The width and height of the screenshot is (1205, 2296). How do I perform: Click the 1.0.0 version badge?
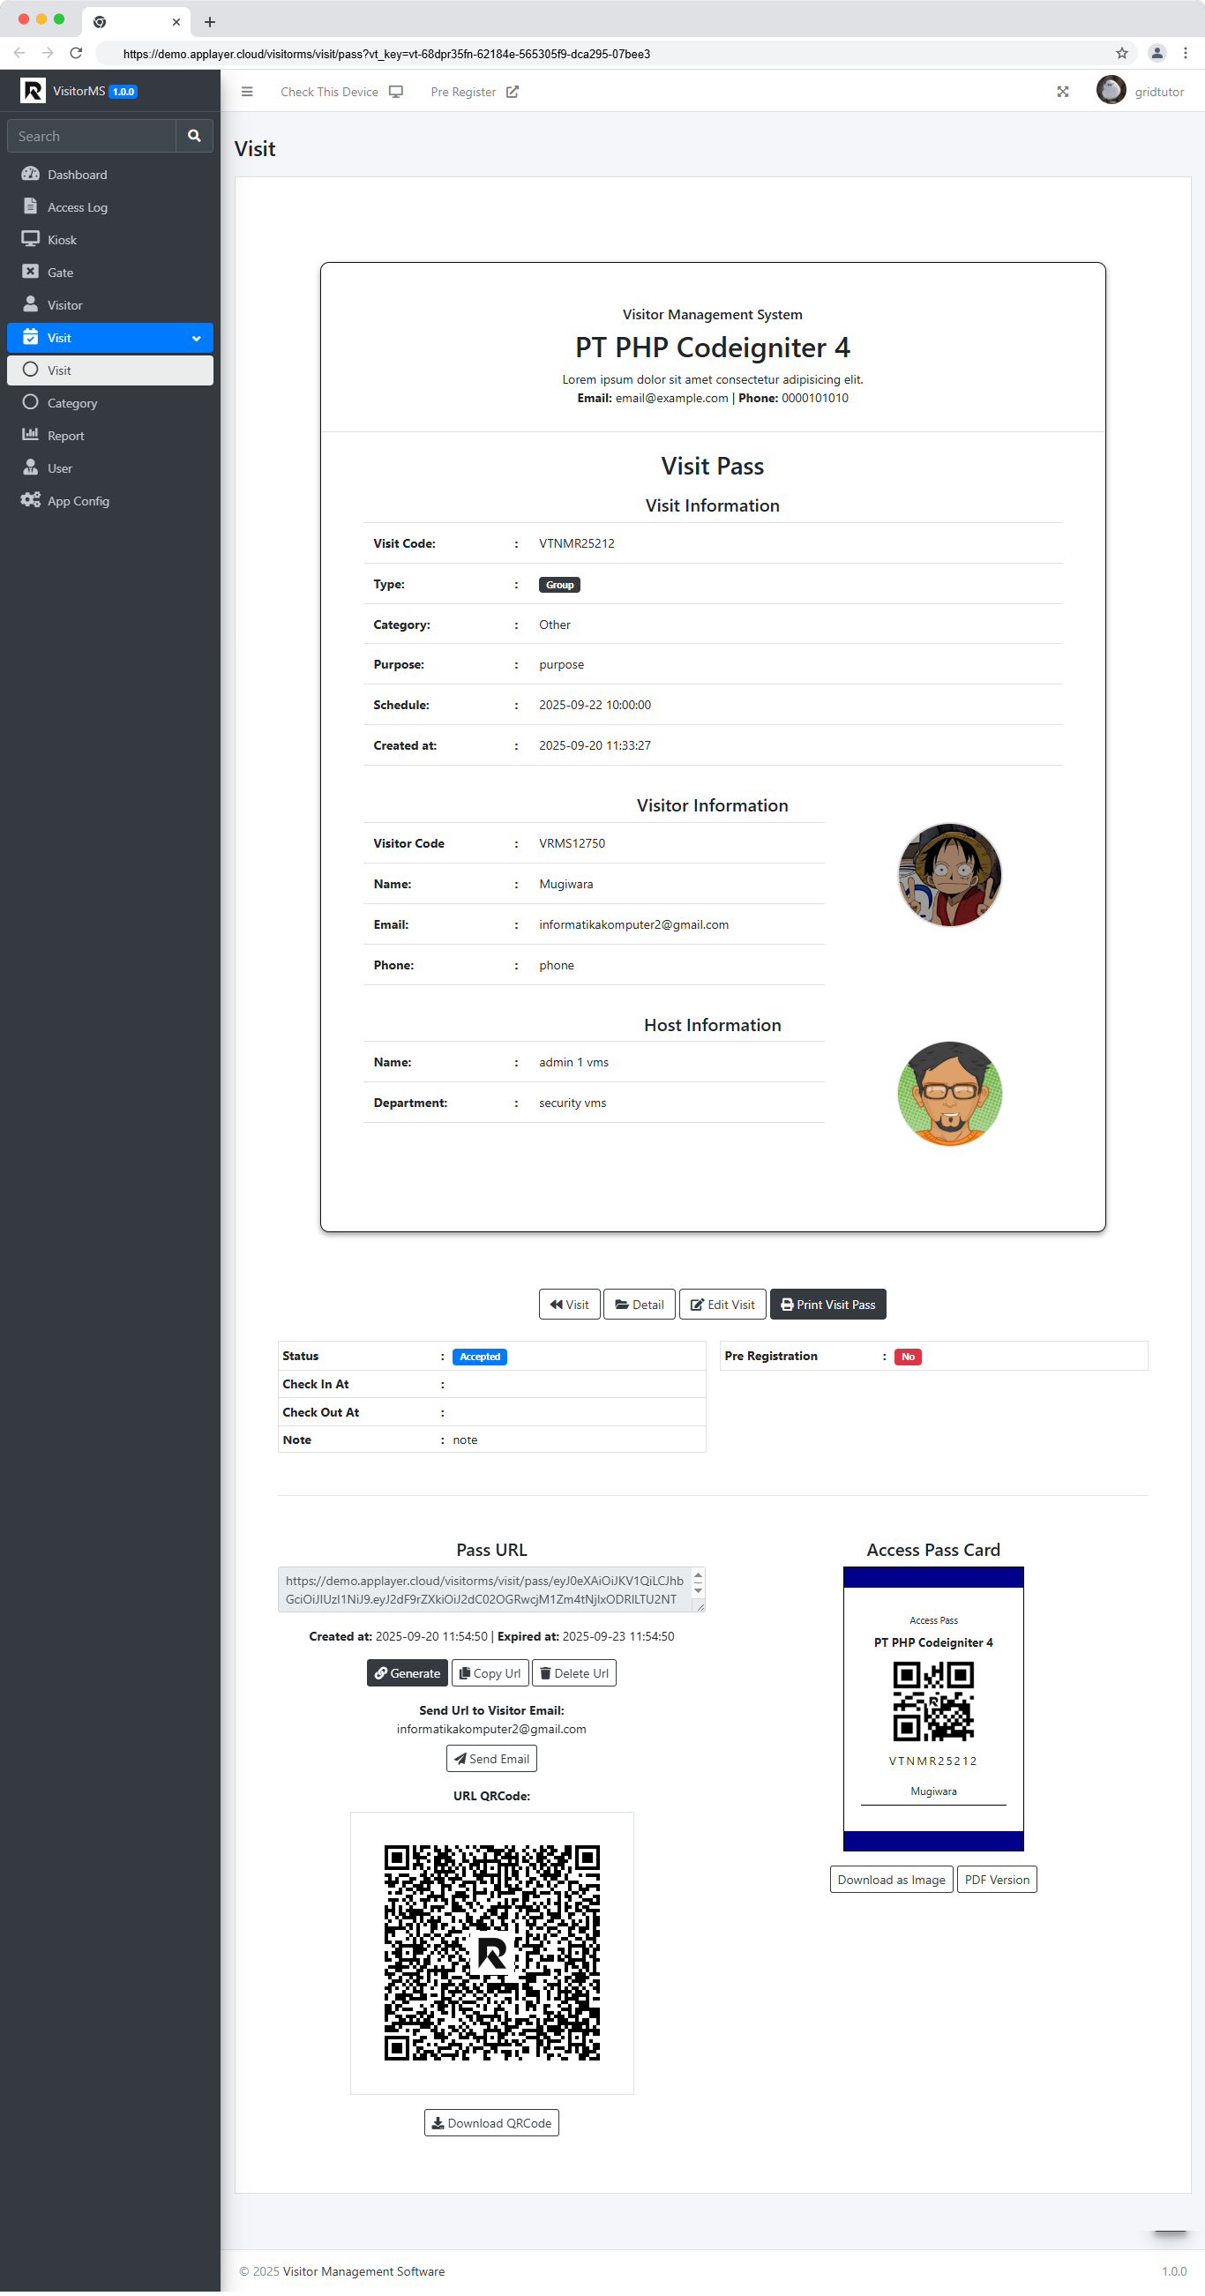tap(123, 92)
